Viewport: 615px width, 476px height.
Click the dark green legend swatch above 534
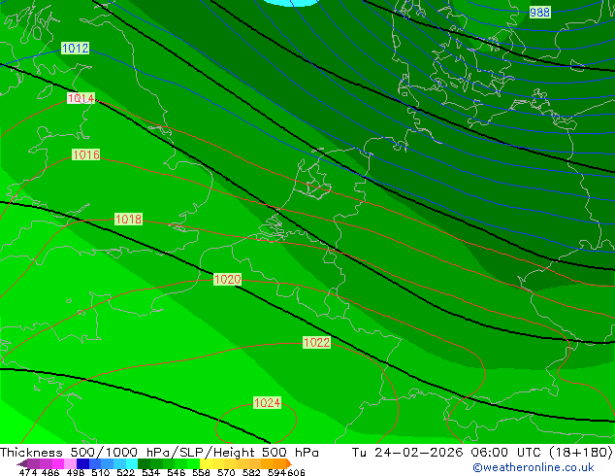(x=144, y=463)
